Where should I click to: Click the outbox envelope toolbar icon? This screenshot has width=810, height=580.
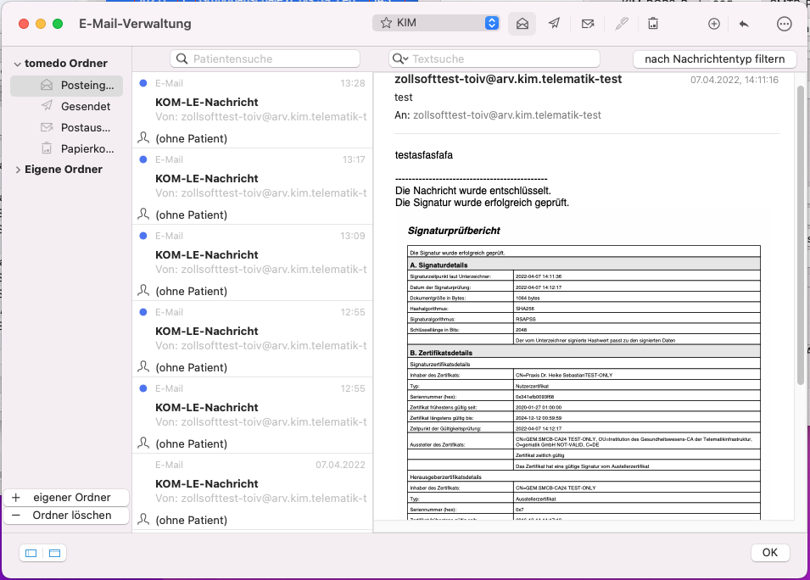pyautogui.click(x=587, y=24)
